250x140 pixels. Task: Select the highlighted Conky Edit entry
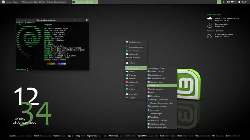click(x=162, y=86)
